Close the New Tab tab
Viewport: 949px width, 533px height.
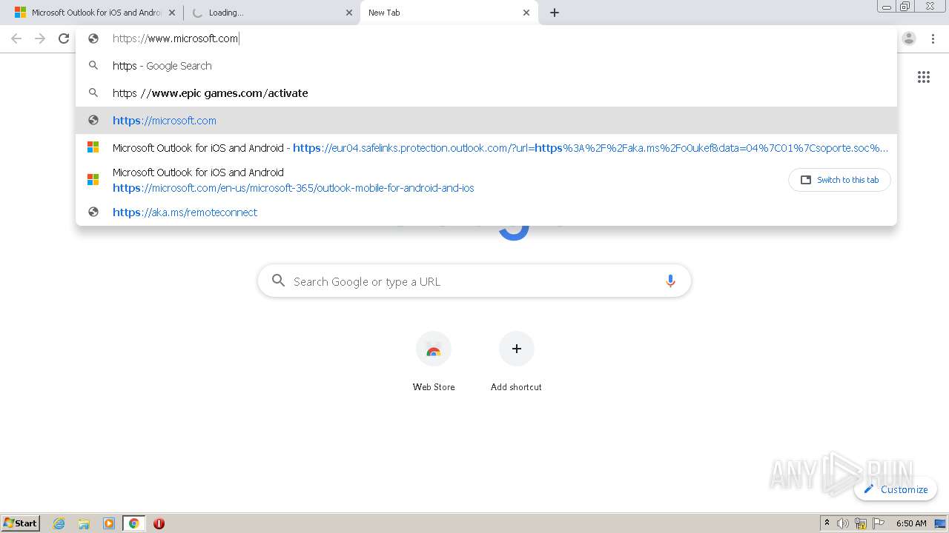coord(526,13)
